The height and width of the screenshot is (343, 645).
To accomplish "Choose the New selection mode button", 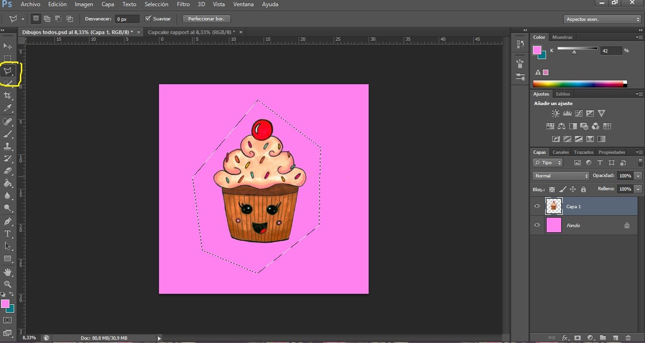I will click(x=36, y=19).
